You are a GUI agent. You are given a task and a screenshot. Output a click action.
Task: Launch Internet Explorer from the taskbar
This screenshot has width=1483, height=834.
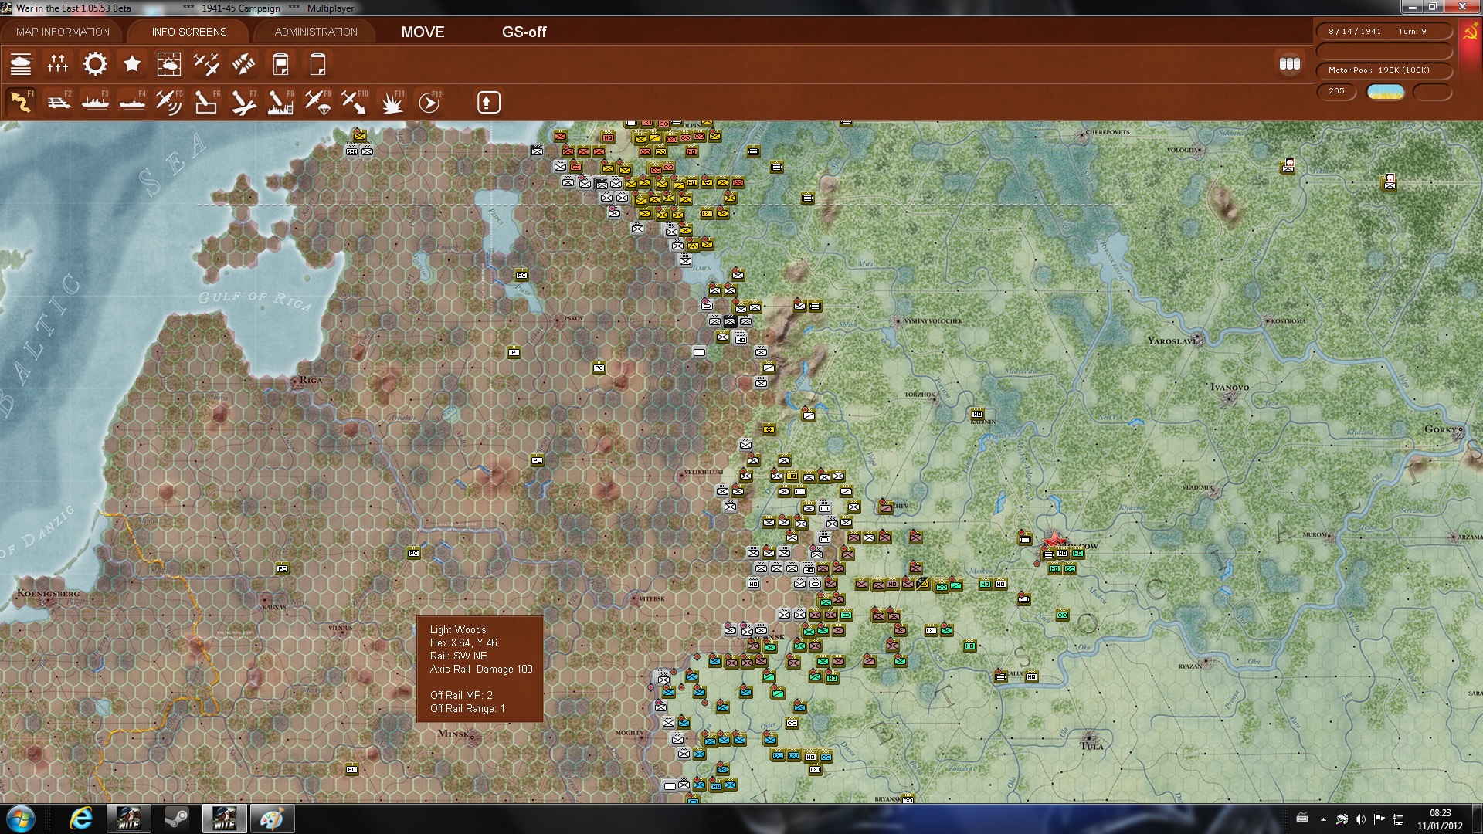point(80,819)
